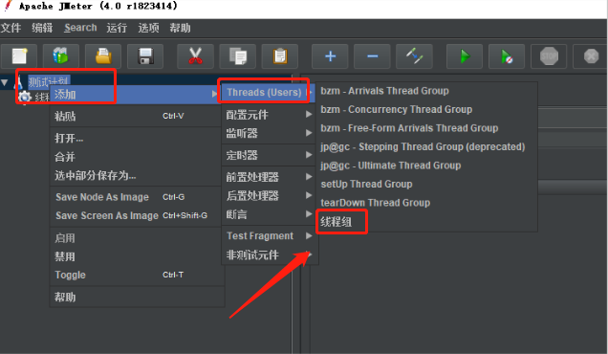Select Save Node As Image entry
This screenshot has width=608, height=354.
tap(136, 197)
